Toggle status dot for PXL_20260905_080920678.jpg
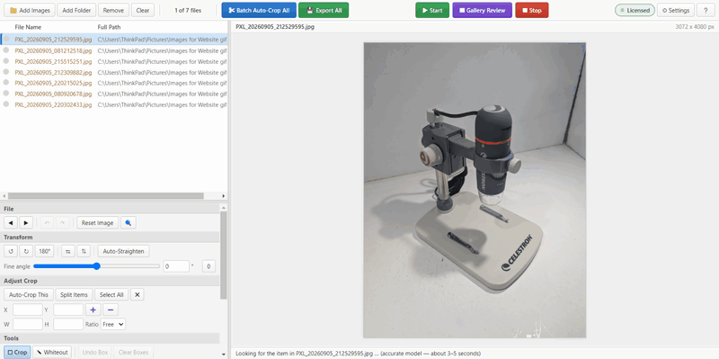Image resolution: width=719 pixels, height=359 pixels. click(x=6, y=94)
